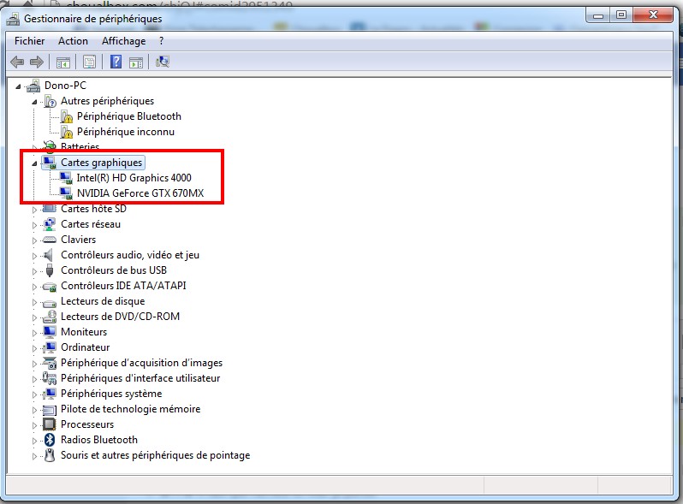Select NVIDIA GeForce GTX 670MX device
This screenshot has height=504, width=683.
tap(139, 193)
